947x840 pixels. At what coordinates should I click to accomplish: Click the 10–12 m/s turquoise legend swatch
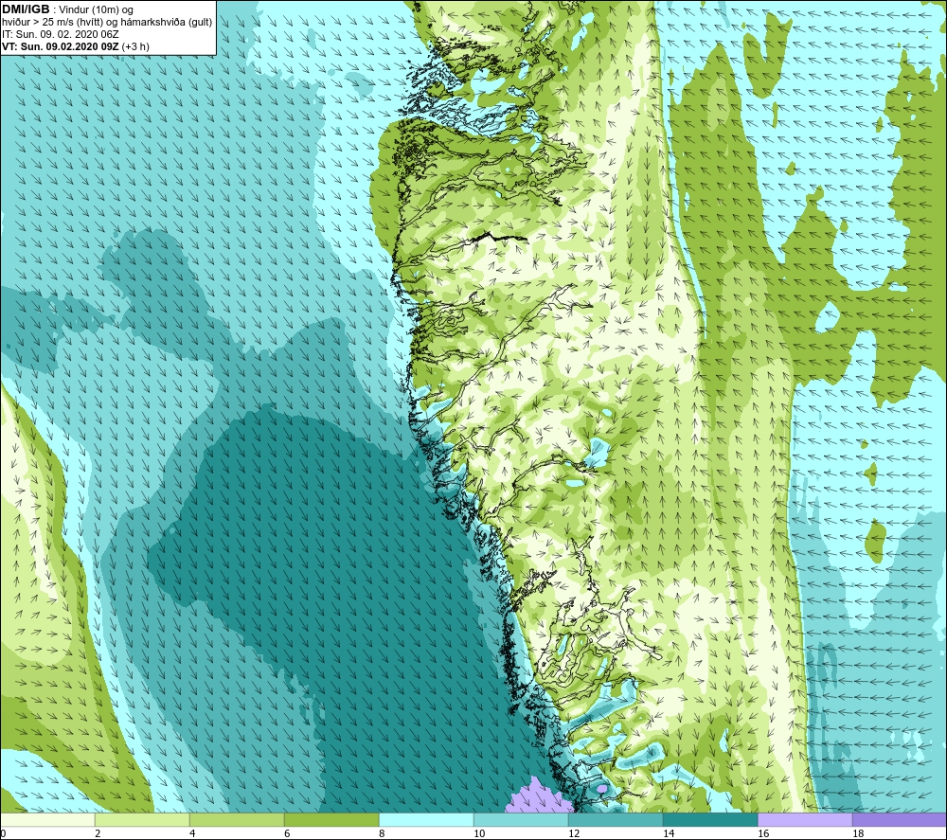pyautogui.click(x=521, y=820)
